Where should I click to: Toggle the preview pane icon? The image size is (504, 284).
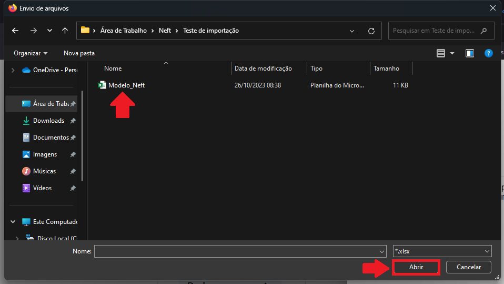coord(470,53)
